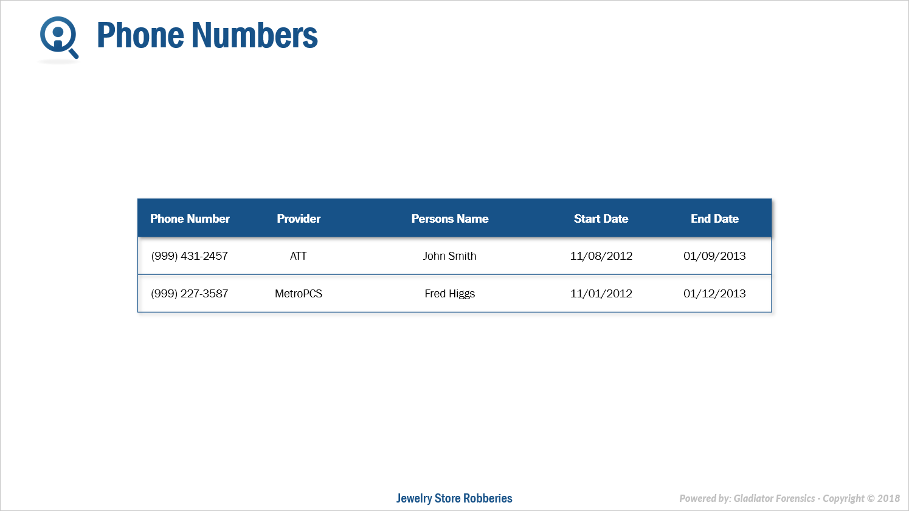Click the Powered by Gladiator Forensics text
909x511 pixels.
[x=747, y=498]
